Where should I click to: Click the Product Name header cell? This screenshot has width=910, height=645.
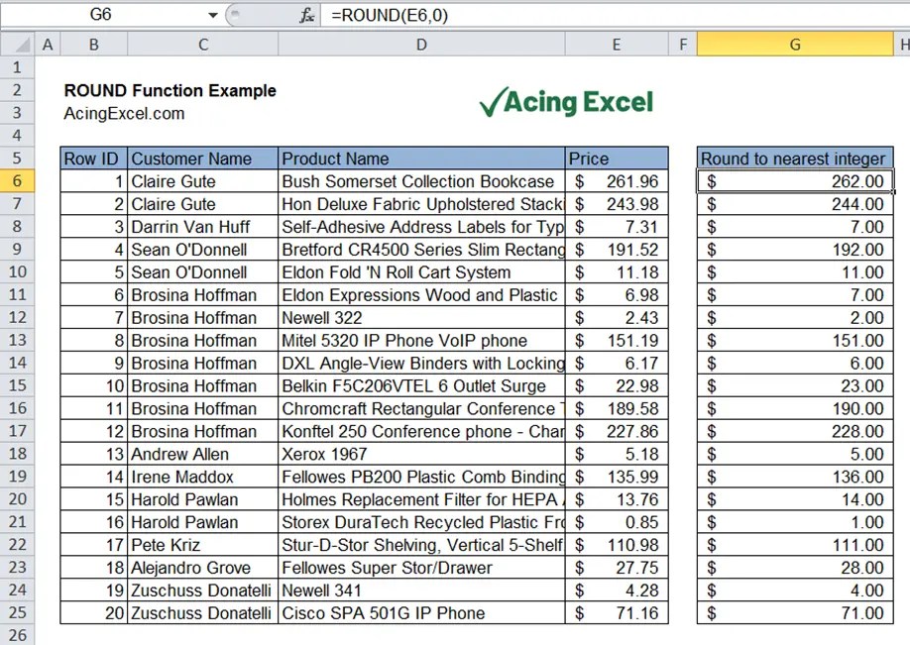pyautogui.click(x=421, y=159)
